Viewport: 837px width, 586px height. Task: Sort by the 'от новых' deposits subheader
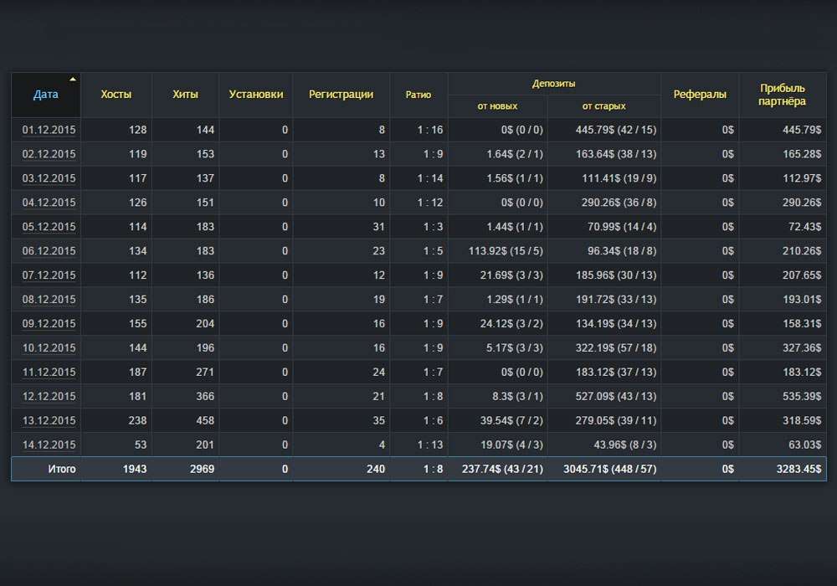497,106
